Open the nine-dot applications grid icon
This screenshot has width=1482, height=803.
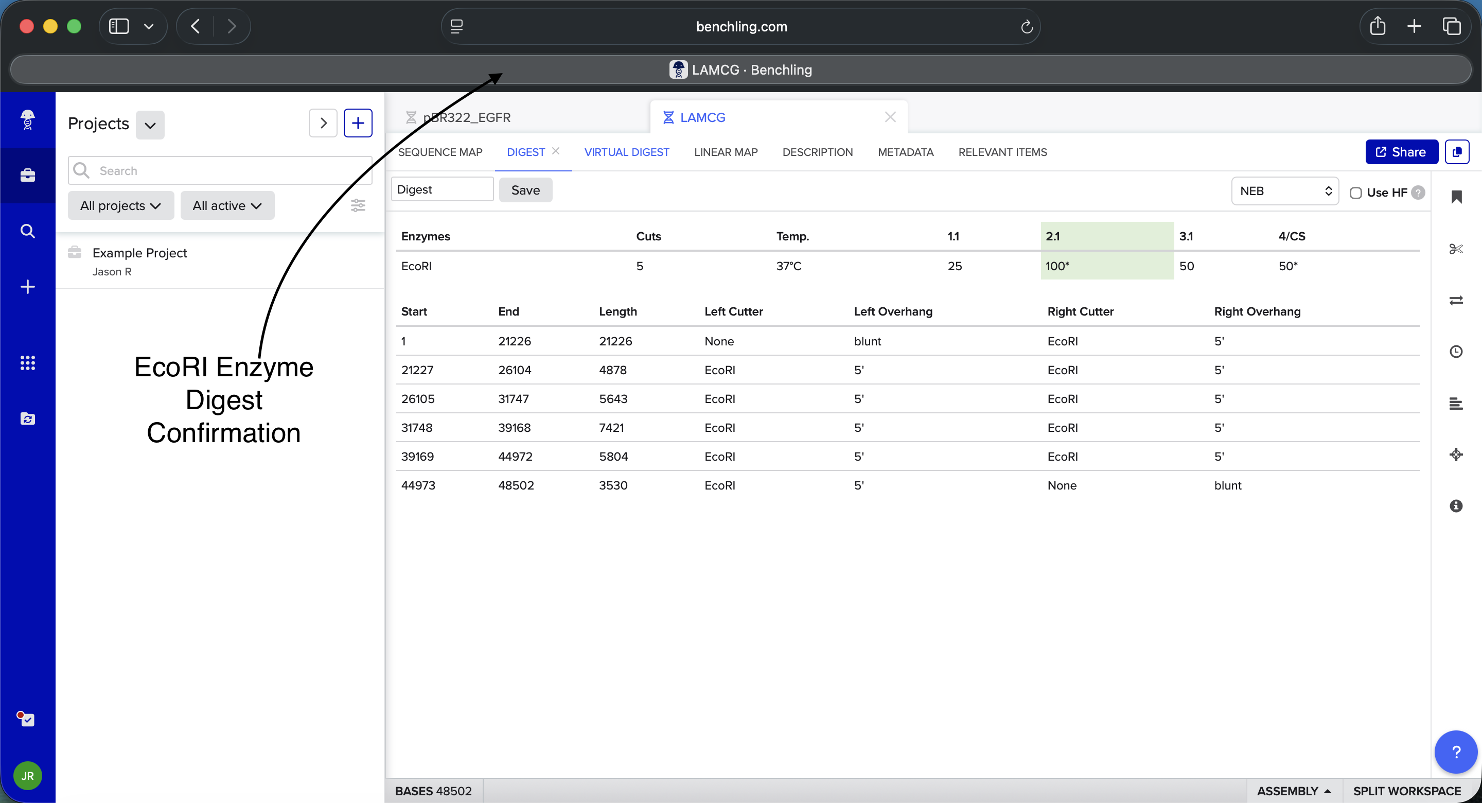pos(28,363)
